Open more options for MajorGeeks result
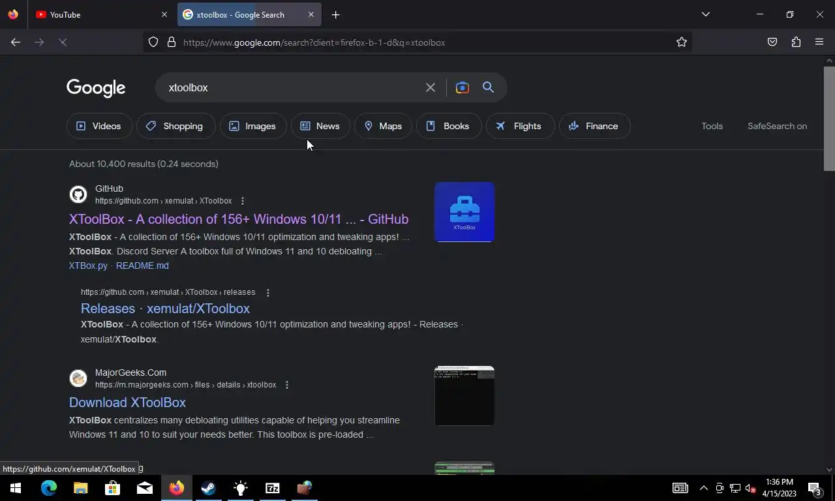Viewport: 835px width, 501px height. 287,385
